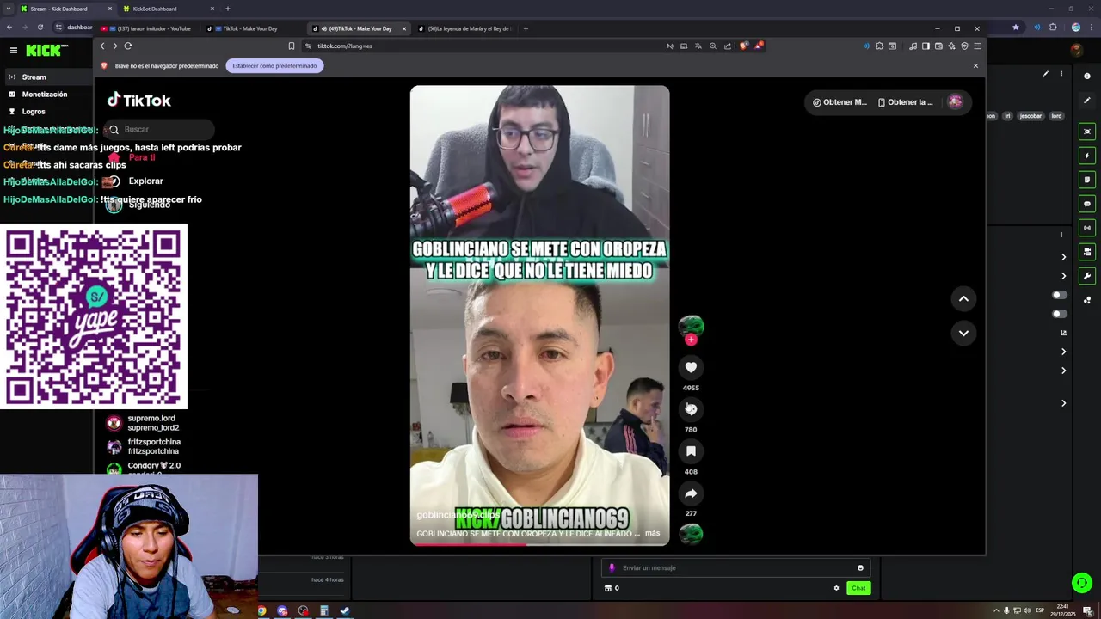This screenshot has width=1101, height=619.
Task: Switch to the La leyenda de María tab
Action: pos(464,28)
